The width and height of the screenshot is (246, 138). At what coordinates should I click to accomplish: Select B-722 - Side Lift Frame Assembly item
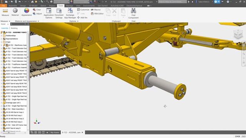(x=16, y=125)
